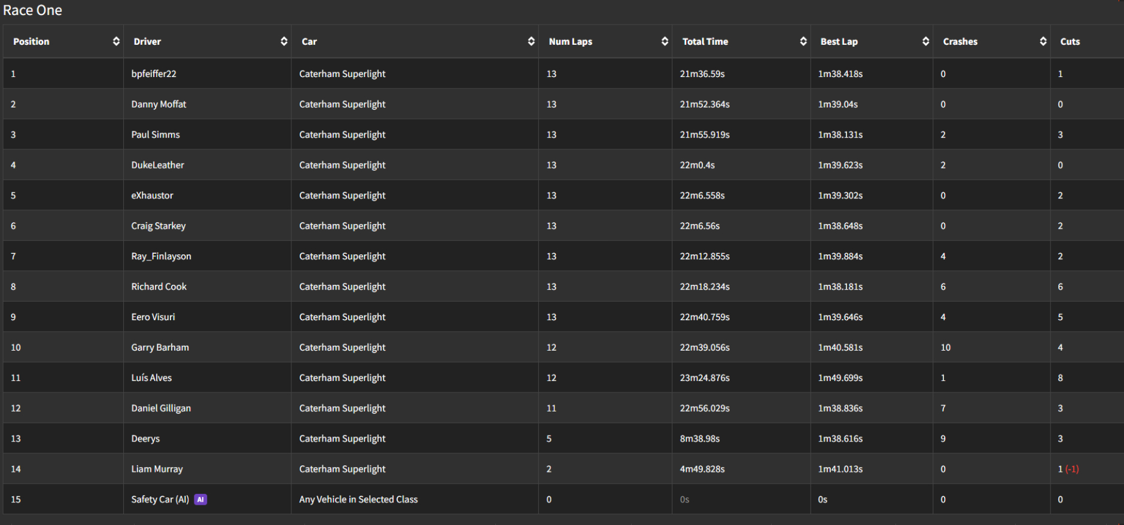Click best lap 1m39.04s

coord(838,104)
